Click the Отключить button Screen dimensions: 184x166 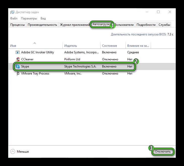[x=163, y=152]
